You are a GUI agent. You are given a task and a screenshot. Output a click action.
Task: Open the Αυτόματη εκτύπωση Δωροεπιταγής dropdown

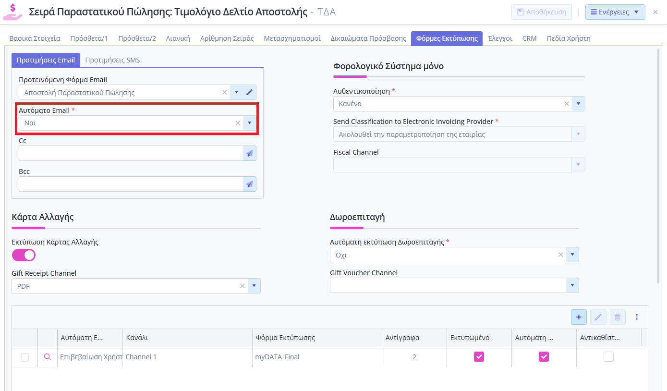572,255
